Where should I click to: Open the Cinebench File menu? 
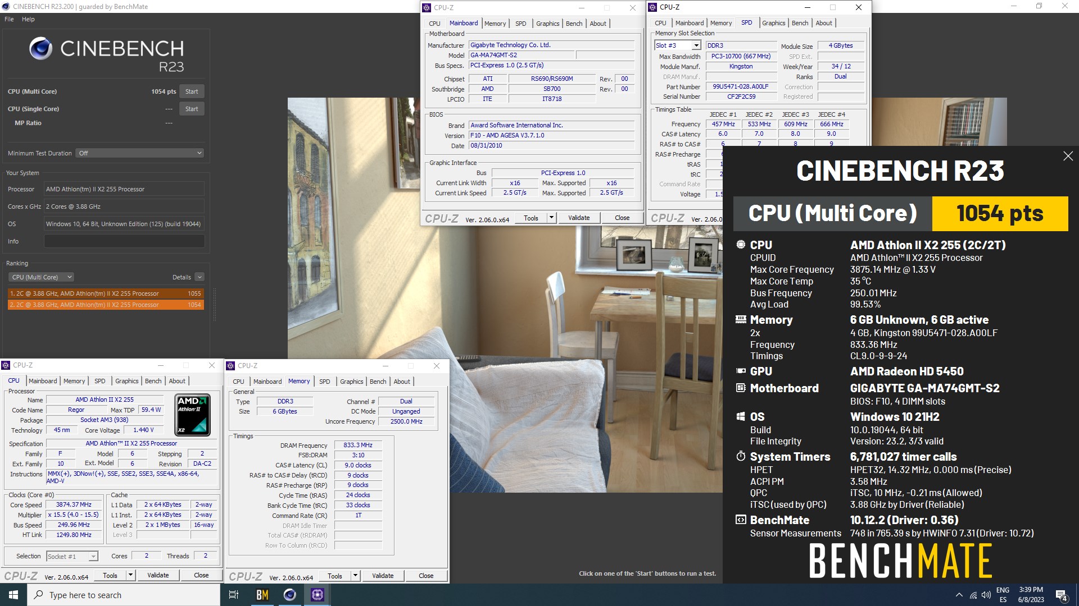(x=9, y=19)
